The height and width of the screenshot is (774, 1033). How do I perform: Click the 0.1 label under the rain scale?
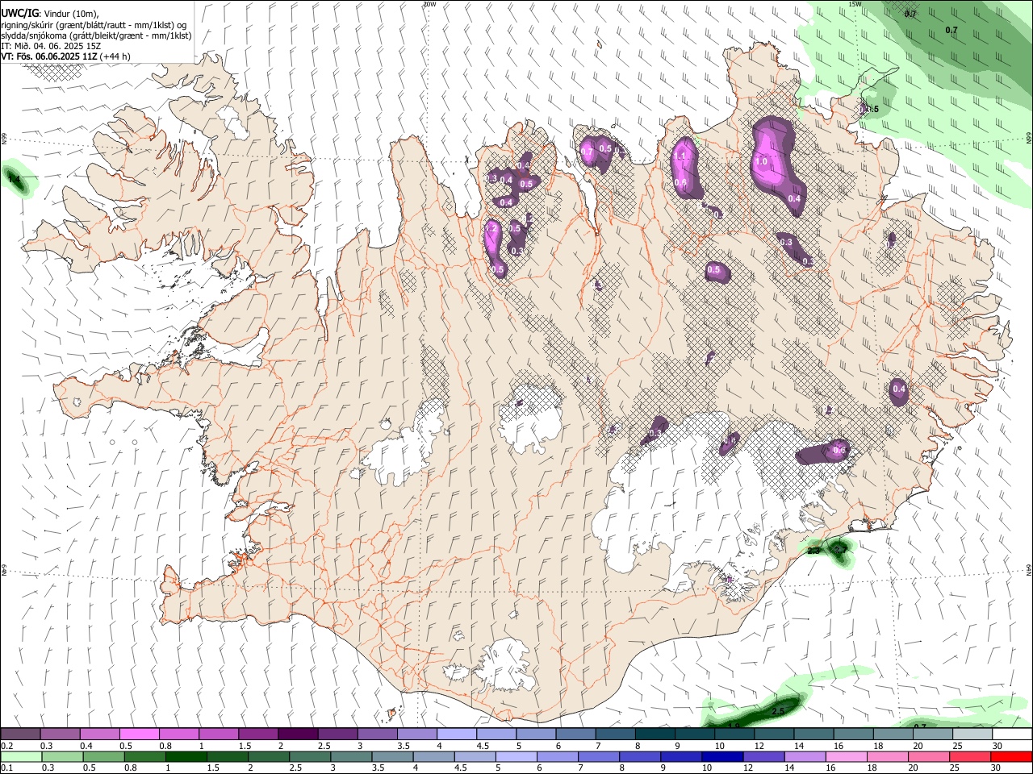(6, 768)
